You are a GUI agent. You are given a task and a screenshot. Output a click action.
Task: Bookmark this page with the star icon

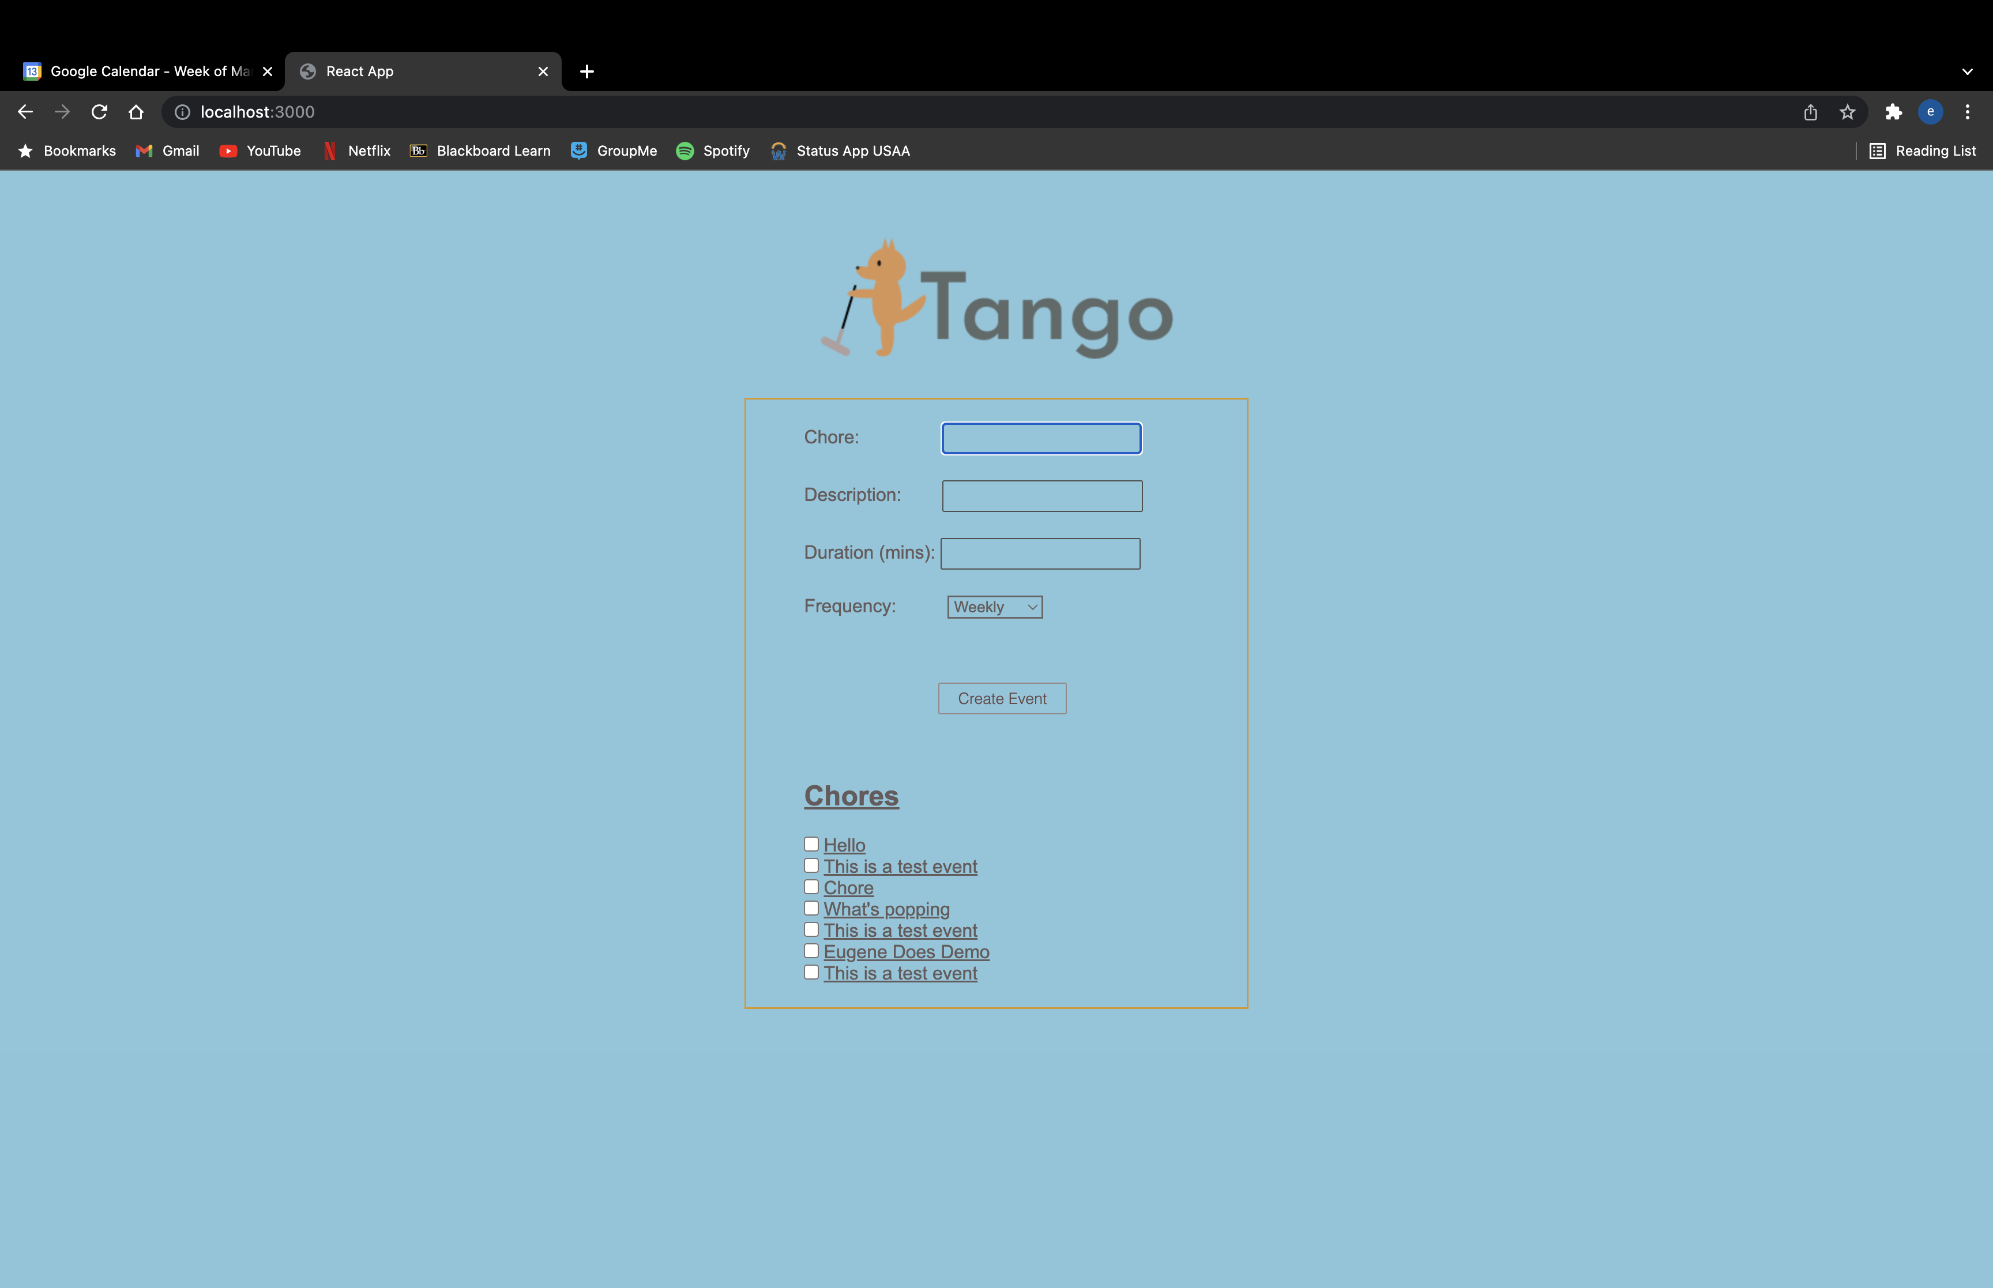pyautogui.click(x=1848, y=112)
